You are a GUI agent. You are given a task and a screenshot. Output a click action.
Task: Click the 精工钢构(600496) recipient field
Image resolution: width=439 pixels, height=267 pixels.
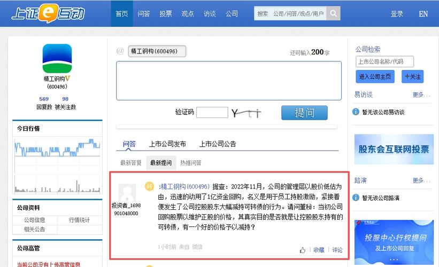coord(157,51)
